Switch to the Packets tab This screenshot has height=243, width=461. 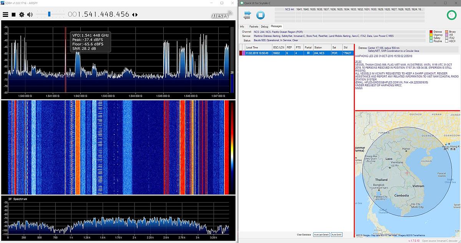coord(254,26)
